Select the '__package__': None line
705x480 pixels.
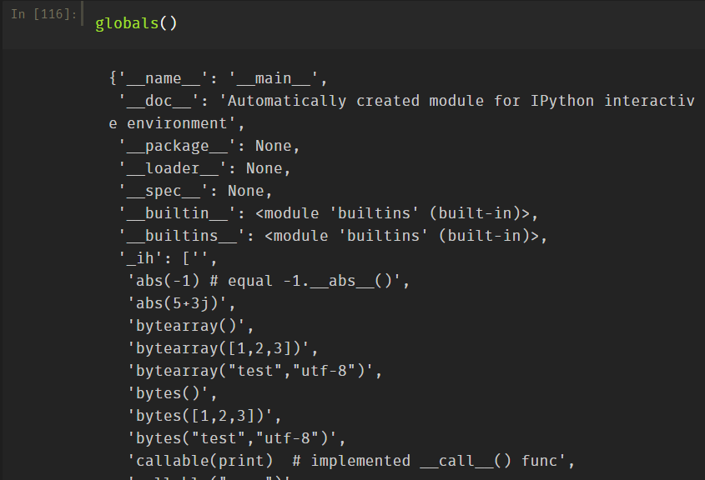pos(209,146)
